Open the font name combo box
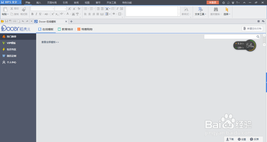This screenshot has height=142, width=267. coord(42,9)
